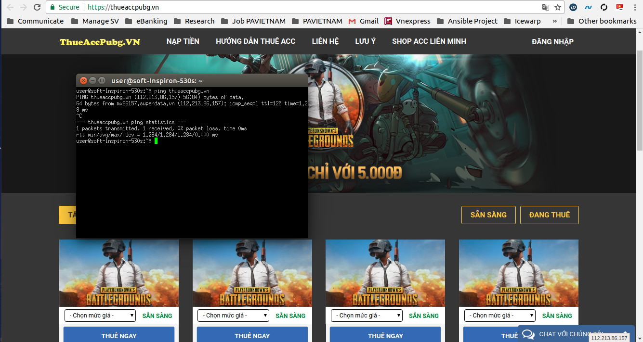The width and height of the screenshot is (643, 342).
Task: Open the Manage SV bookmark folder
Action: (96, 21)
